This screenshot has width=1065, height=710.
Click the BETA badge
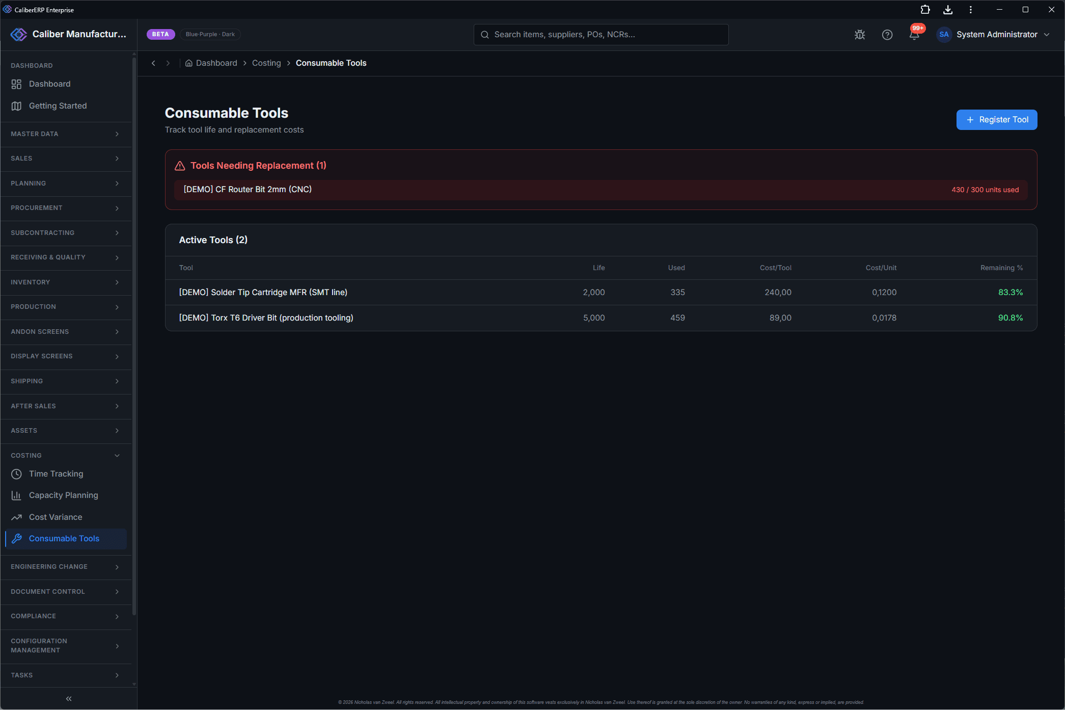point(160,34)
